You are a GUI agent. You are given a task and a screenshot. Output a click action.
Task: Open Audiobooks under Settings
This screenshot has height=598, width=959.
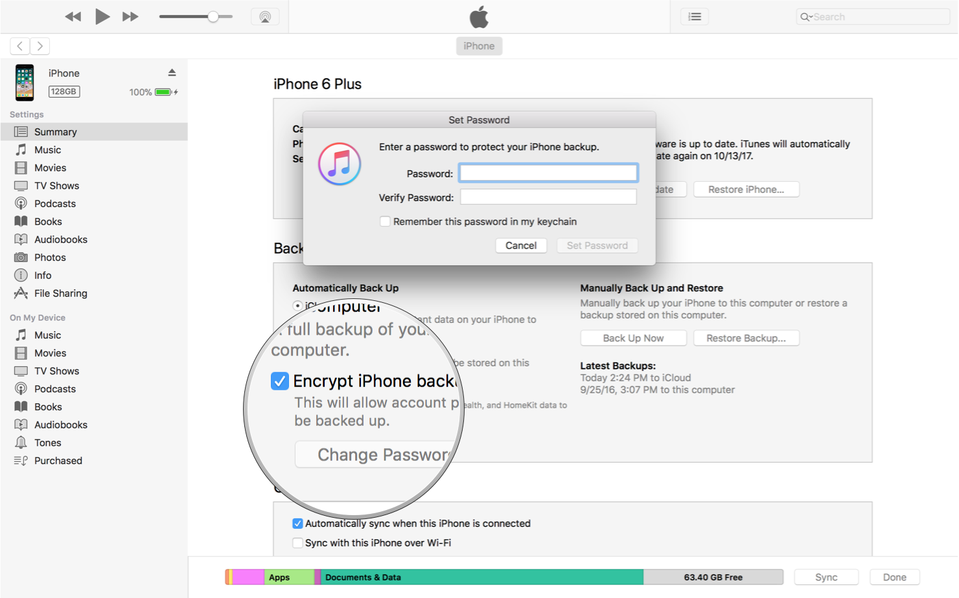[94, 239]
